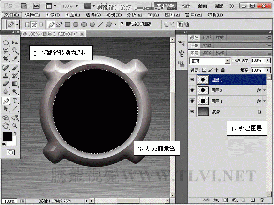The image size is (274, 205).
Task: Swap foreground and background colors
Action: click(15, 133)
